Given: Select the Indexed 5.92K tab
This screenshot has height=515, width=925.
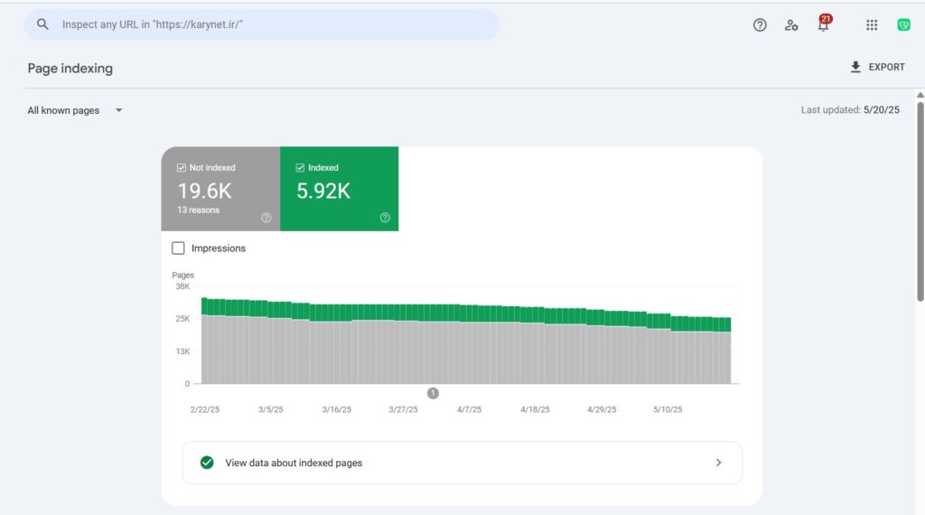Looking at the screenshot, I should [339, 191].
